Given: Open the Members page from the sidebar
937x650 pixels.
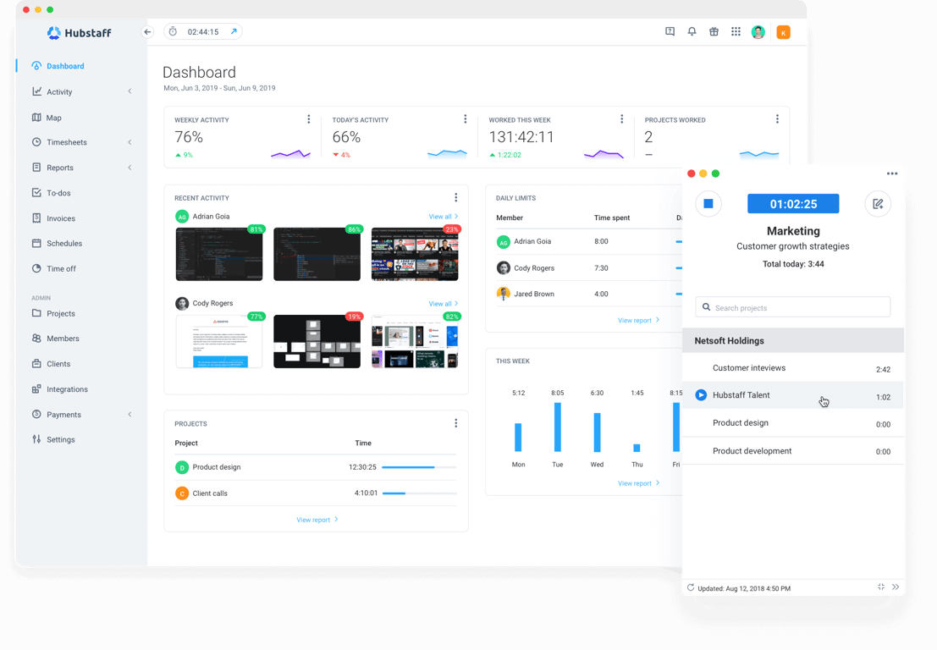Looking at the screenshot, I should pos(63,338).
